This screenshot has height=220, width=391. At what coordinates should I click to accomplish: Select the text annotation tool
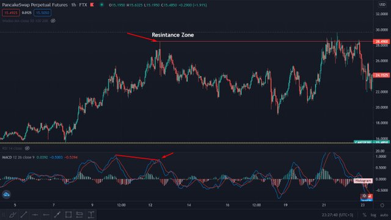coord(91,215)
